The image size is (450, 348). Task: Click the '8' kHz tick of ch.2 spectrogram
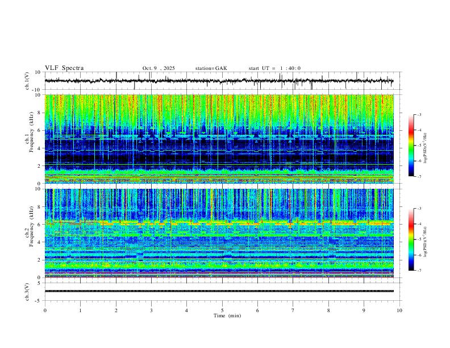coord(39,207)
